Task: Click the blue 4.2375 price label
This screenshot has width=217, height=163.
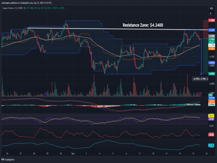Action: 212,30
